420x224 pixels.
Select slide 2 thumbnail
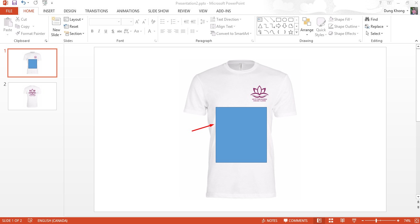(32, 96)
